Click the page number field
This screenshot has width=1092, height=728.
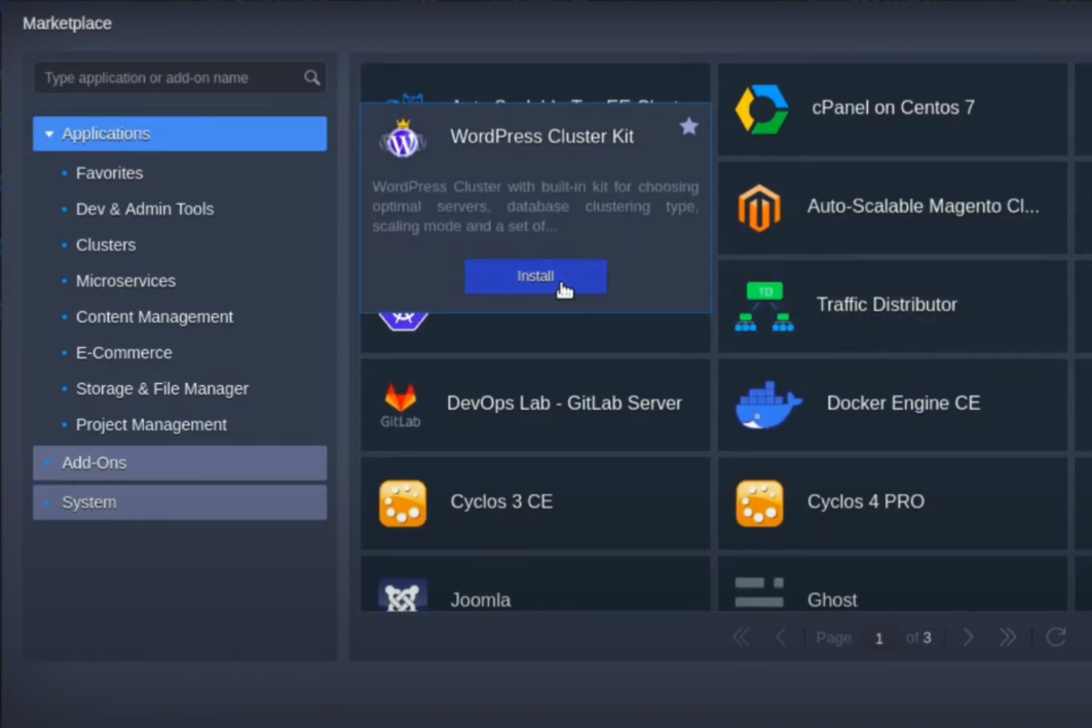(x=879, y=638)
